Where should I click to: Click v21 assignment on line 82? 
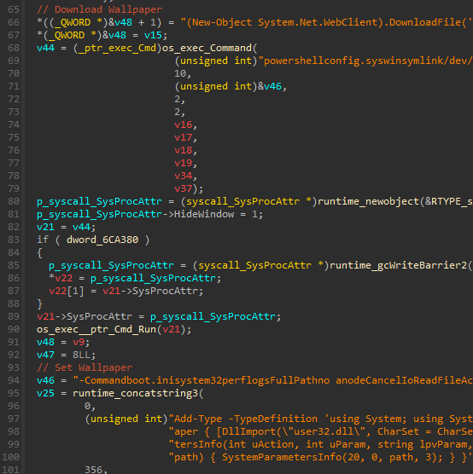point(45,227)
